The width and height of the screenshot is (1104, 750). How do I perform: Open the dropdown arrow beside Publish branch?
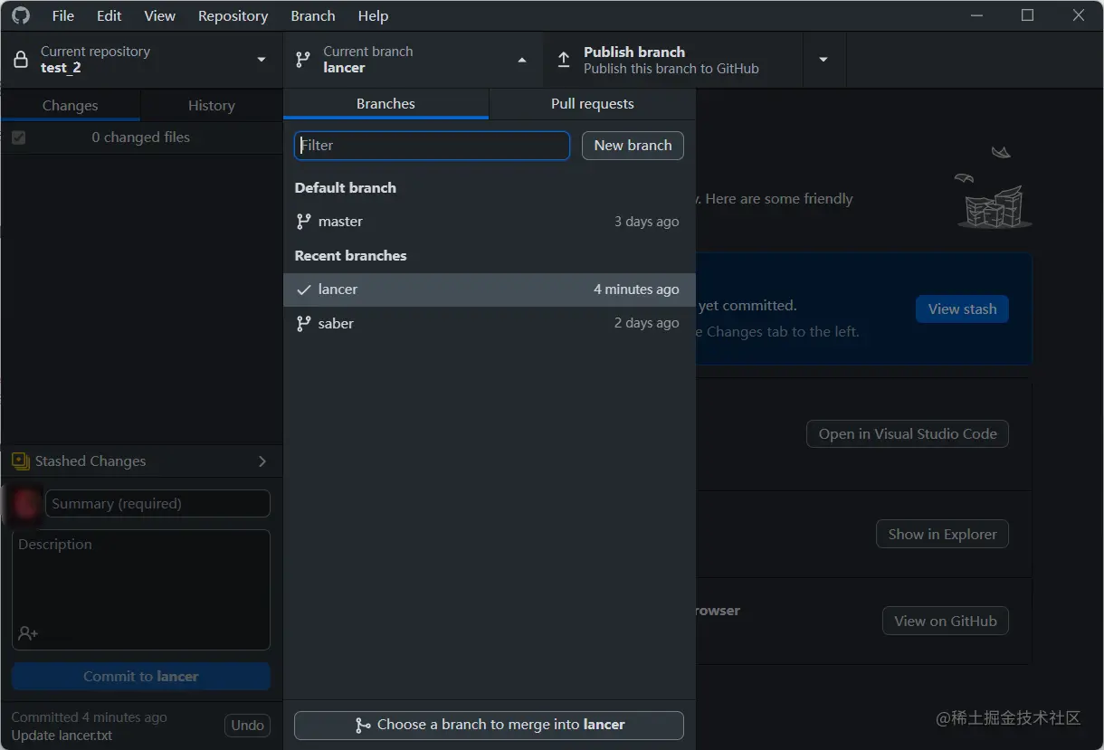point(823,60)
